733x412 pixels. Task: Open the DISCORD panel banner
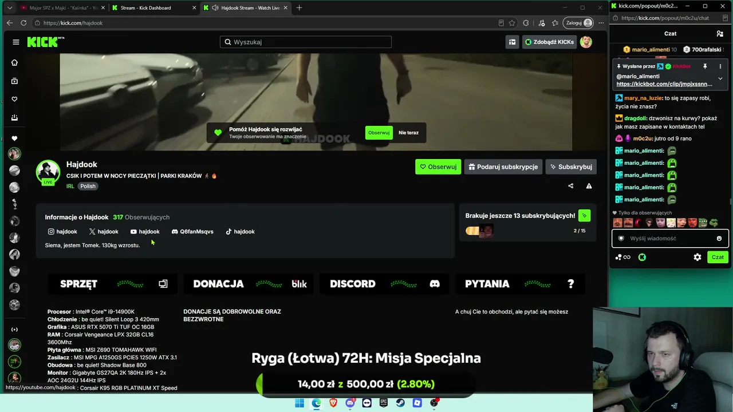(384, 284)
